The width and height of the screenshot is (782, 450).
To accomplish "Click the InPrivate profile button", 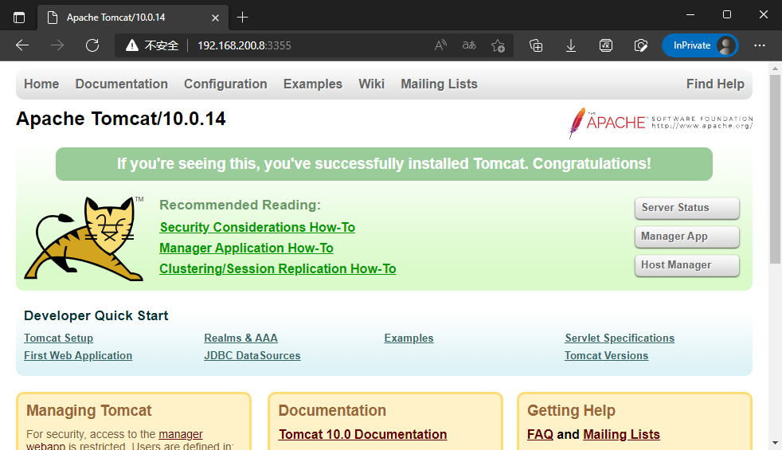I will tap(700, 45).
